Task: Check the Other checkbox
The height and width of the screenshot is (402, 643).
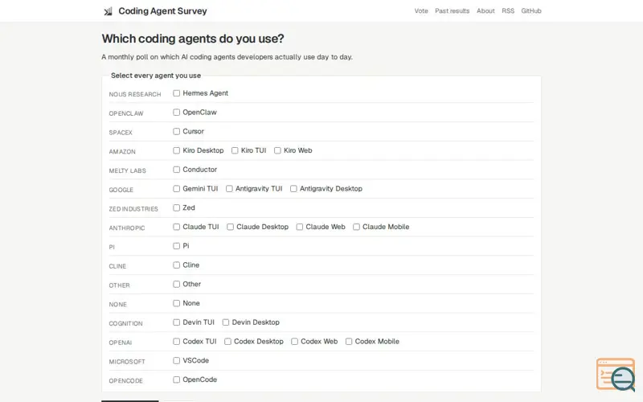Action: tap(176, 284)
